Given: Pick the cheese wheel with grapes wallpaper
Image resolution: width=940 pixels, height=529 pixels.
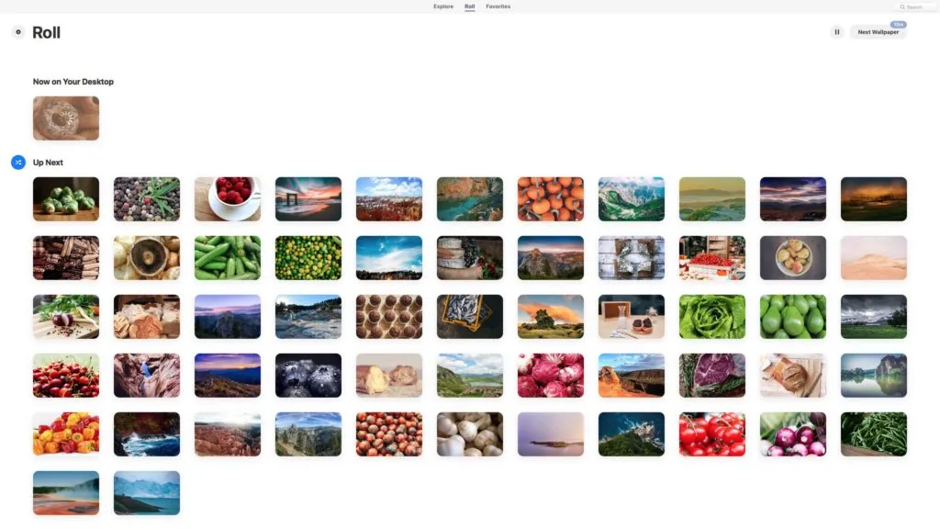Looking at the screenshot, I should 469,258.
